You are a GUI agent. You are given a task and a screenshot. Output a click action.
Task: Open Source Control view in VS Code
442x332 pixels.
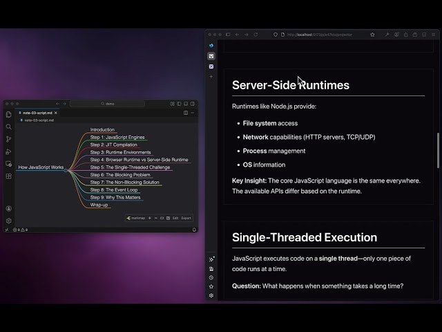[9, 139]
